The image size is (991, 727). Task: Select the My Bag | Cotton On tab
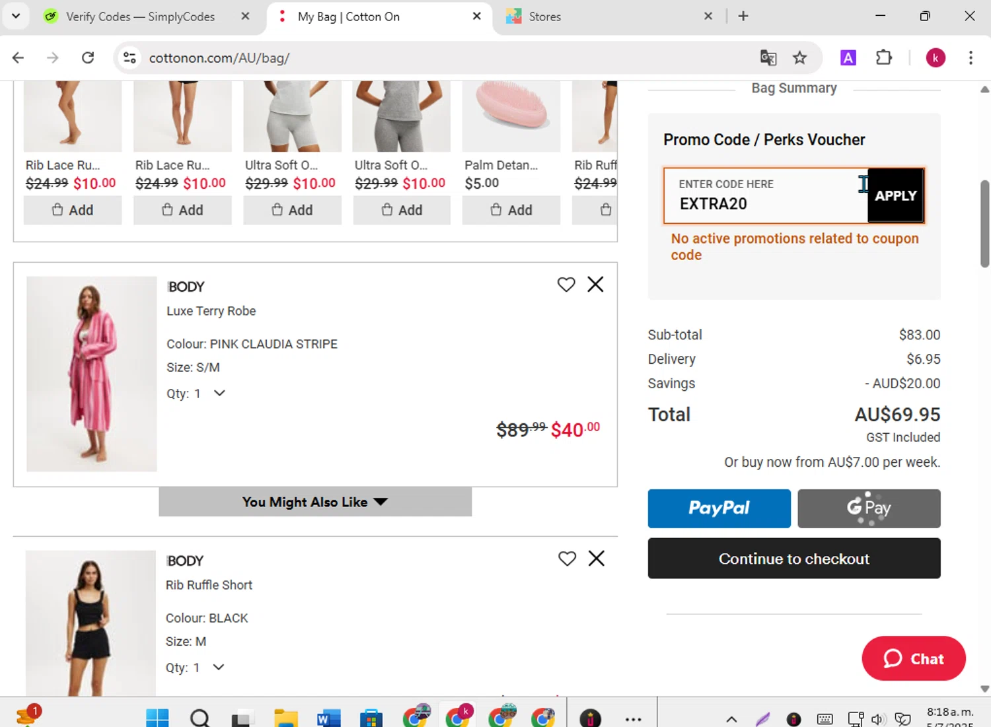click(380, 17)
